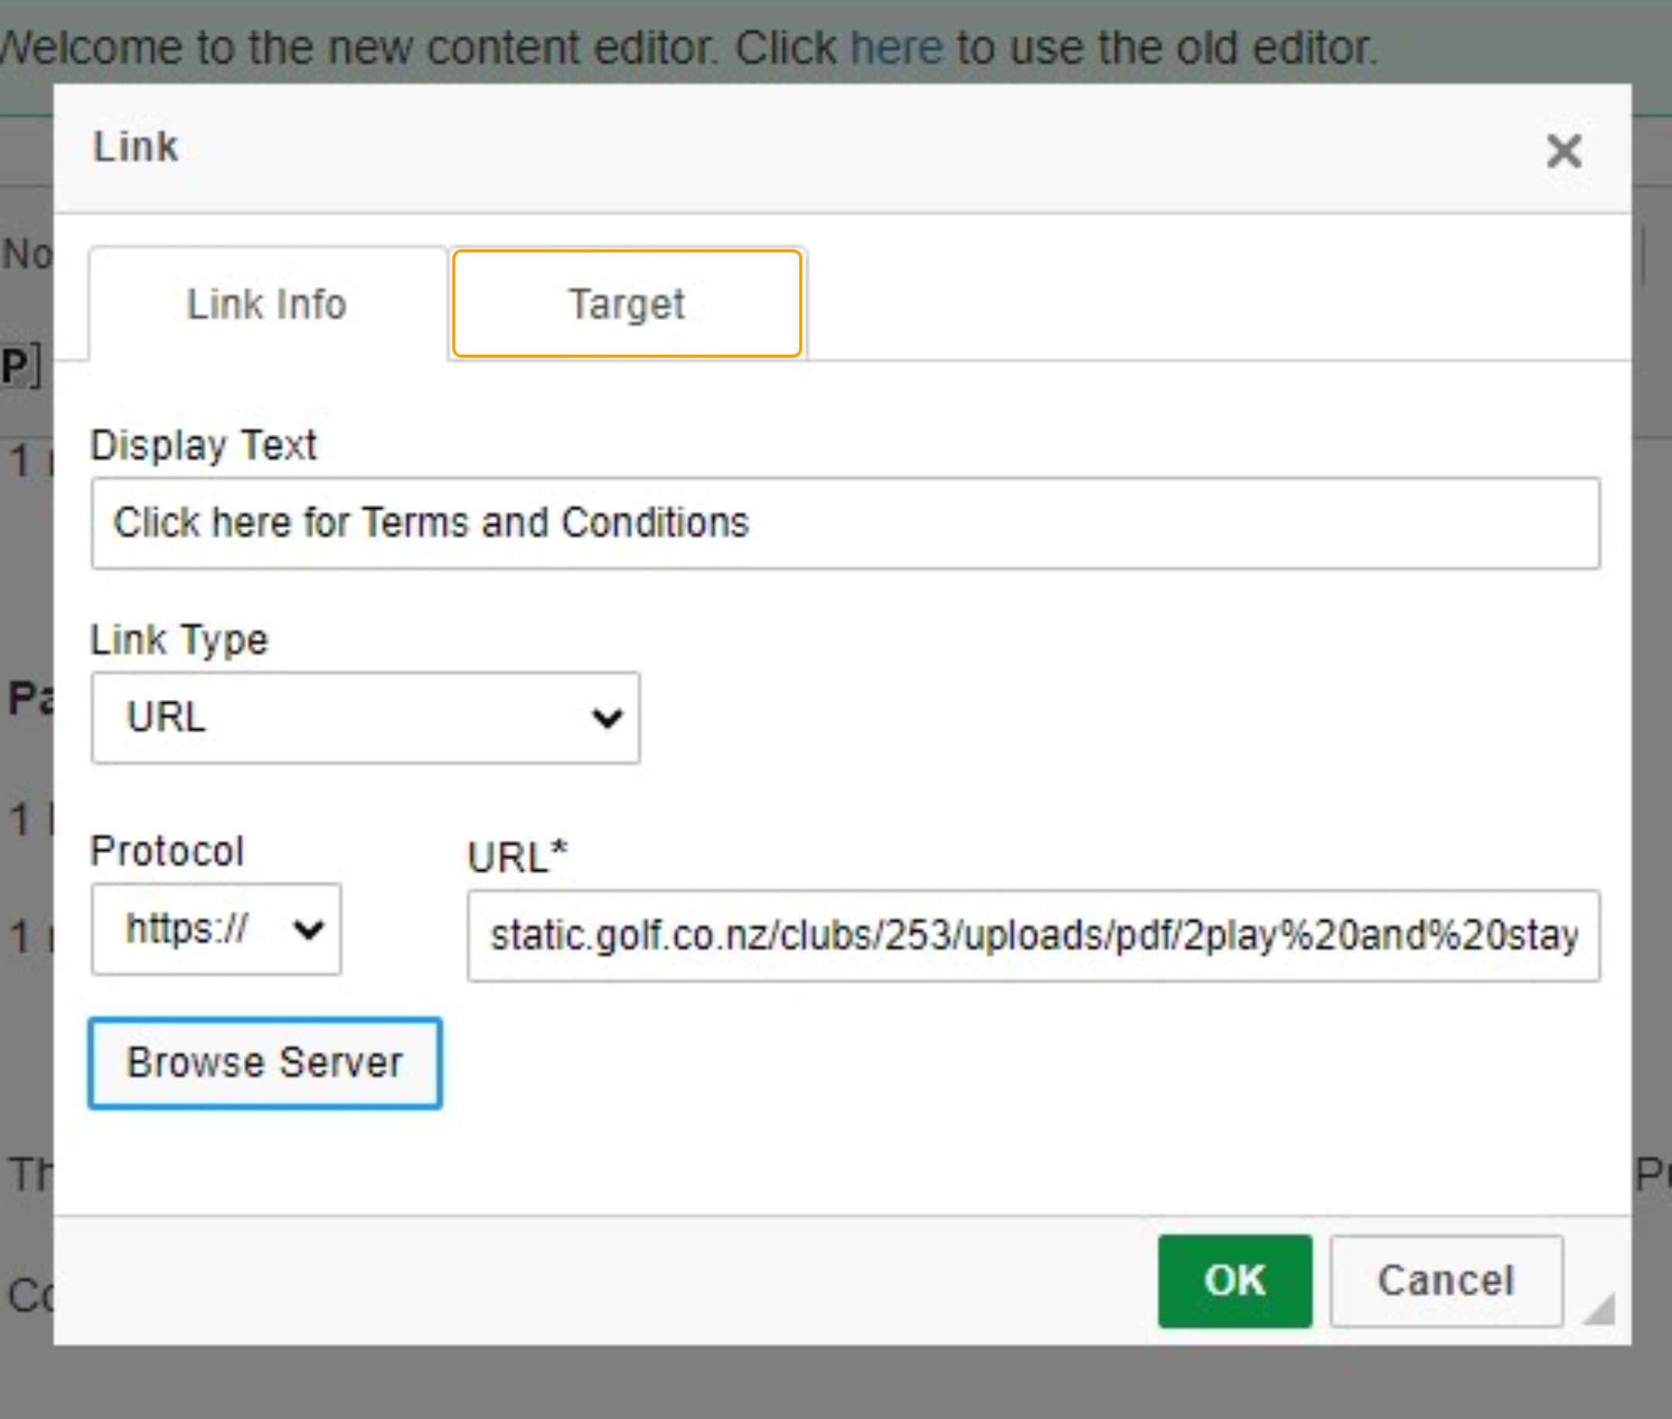
Task: Switch to the Target tab
Action: coord(627,304)
